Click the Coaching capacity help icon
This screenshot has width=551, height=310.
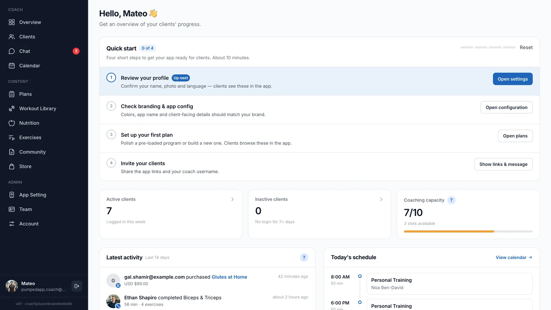pyautogui.click(x=451, y=200)
